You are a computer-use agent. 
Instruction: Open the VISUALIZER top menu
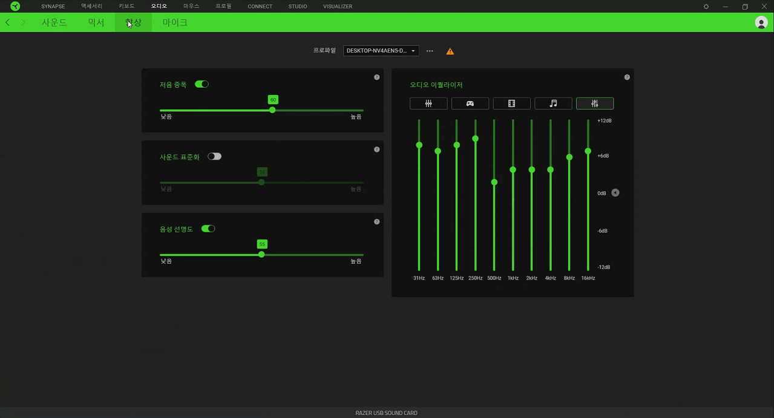pyautogui.click(x=338, y=6)
